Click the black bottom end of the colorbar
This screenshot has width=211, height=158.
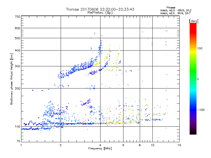193,133
